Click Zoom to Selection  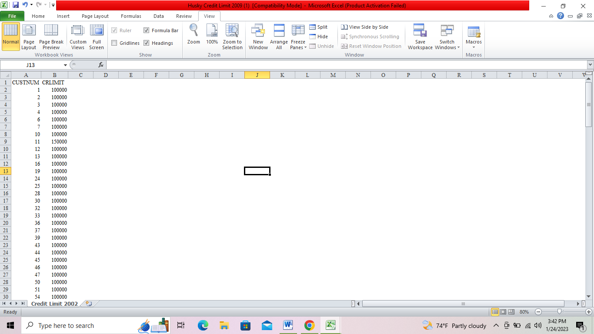[232, 37]
